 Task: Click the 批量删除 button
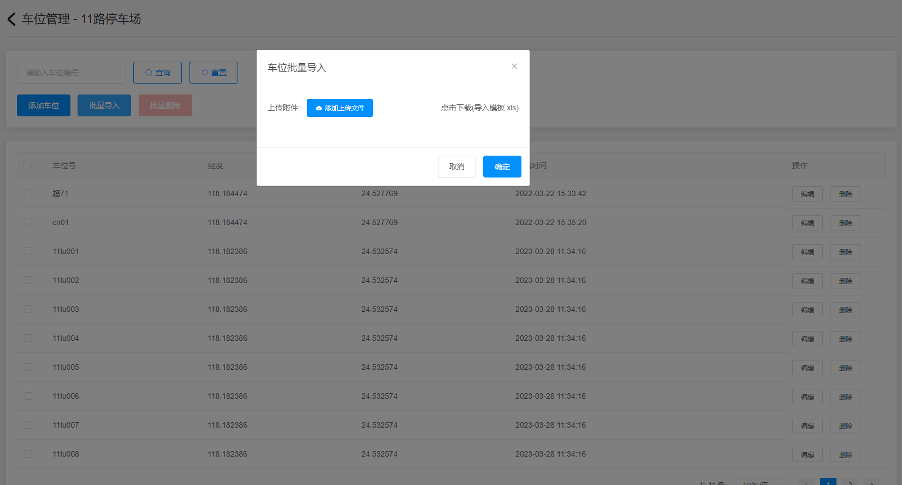click(165, 105)
